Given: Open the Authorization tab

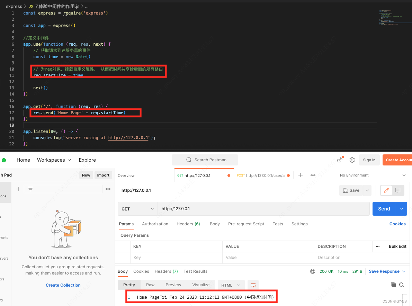Looking at the screenshot, I should [155, 224].
